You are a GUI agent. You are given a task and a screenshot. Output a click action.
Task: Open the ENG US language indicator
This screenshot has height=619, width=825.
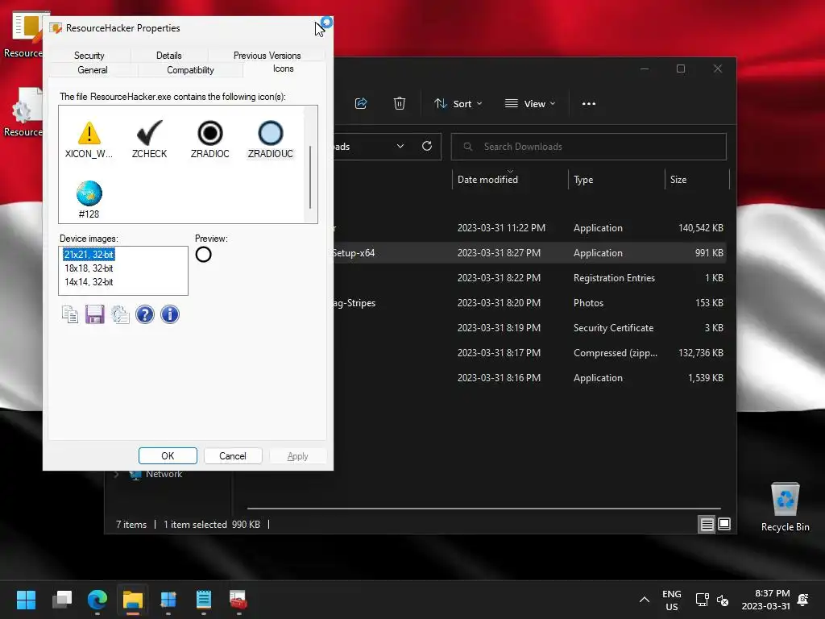671,600
